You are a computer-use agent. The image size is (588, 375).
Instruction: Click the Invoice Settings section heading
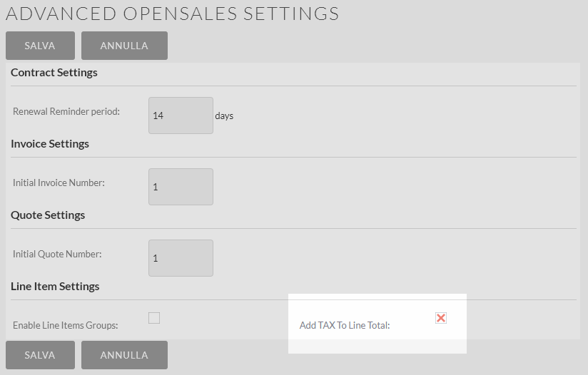pos(50,144)
